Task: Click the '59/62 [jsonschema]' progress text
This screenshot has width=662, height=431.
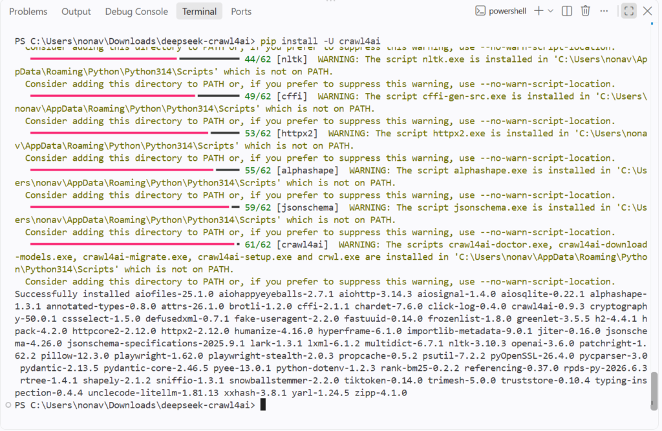Action: pos(292,207)
